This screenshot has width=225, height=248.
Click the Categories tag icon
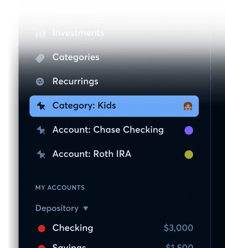pyautogui.click(x=40, y=58)
